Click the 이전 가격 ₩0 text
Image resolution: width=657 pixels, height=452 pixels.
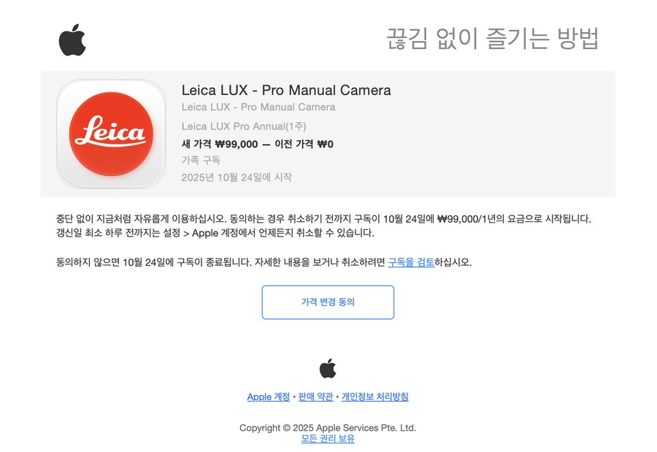tap(304, 144)
